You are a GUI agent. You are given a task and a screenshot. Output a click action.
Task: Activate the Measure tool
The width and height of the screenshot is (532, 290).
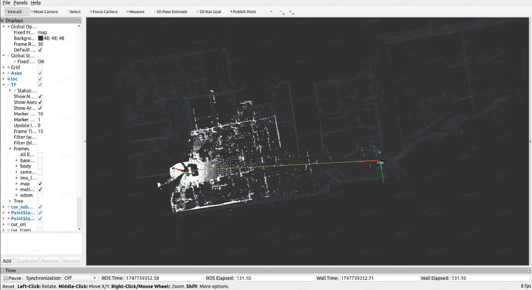pos(135,12)
